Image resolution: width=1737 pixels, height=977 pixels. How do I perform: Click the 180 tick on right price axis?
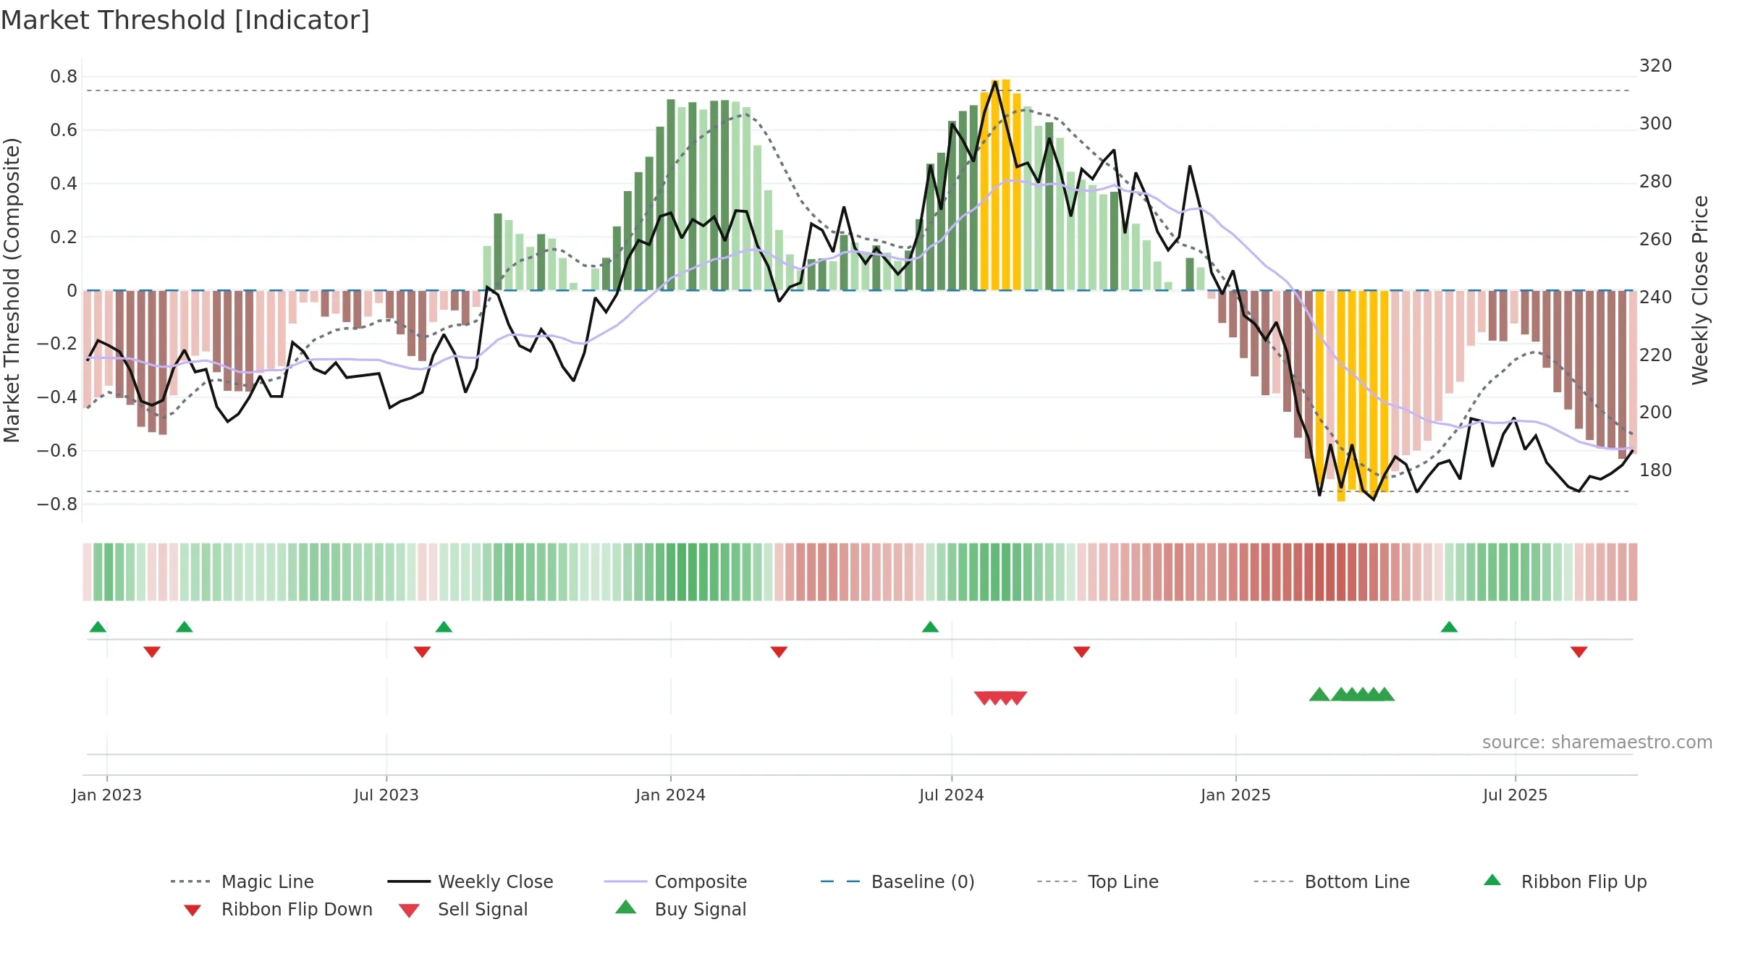(x=1655, y=470)
